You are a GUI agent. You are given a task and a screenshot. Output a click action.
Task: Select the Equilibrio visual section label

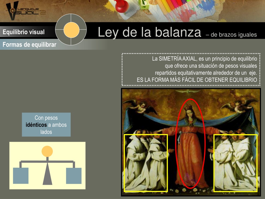[x=24, y=32]
